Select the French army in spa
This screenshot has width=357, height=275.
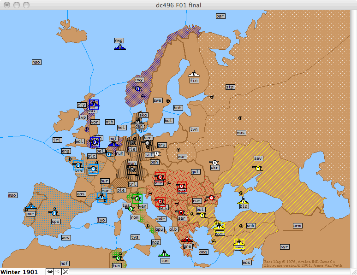coord(54,213)
